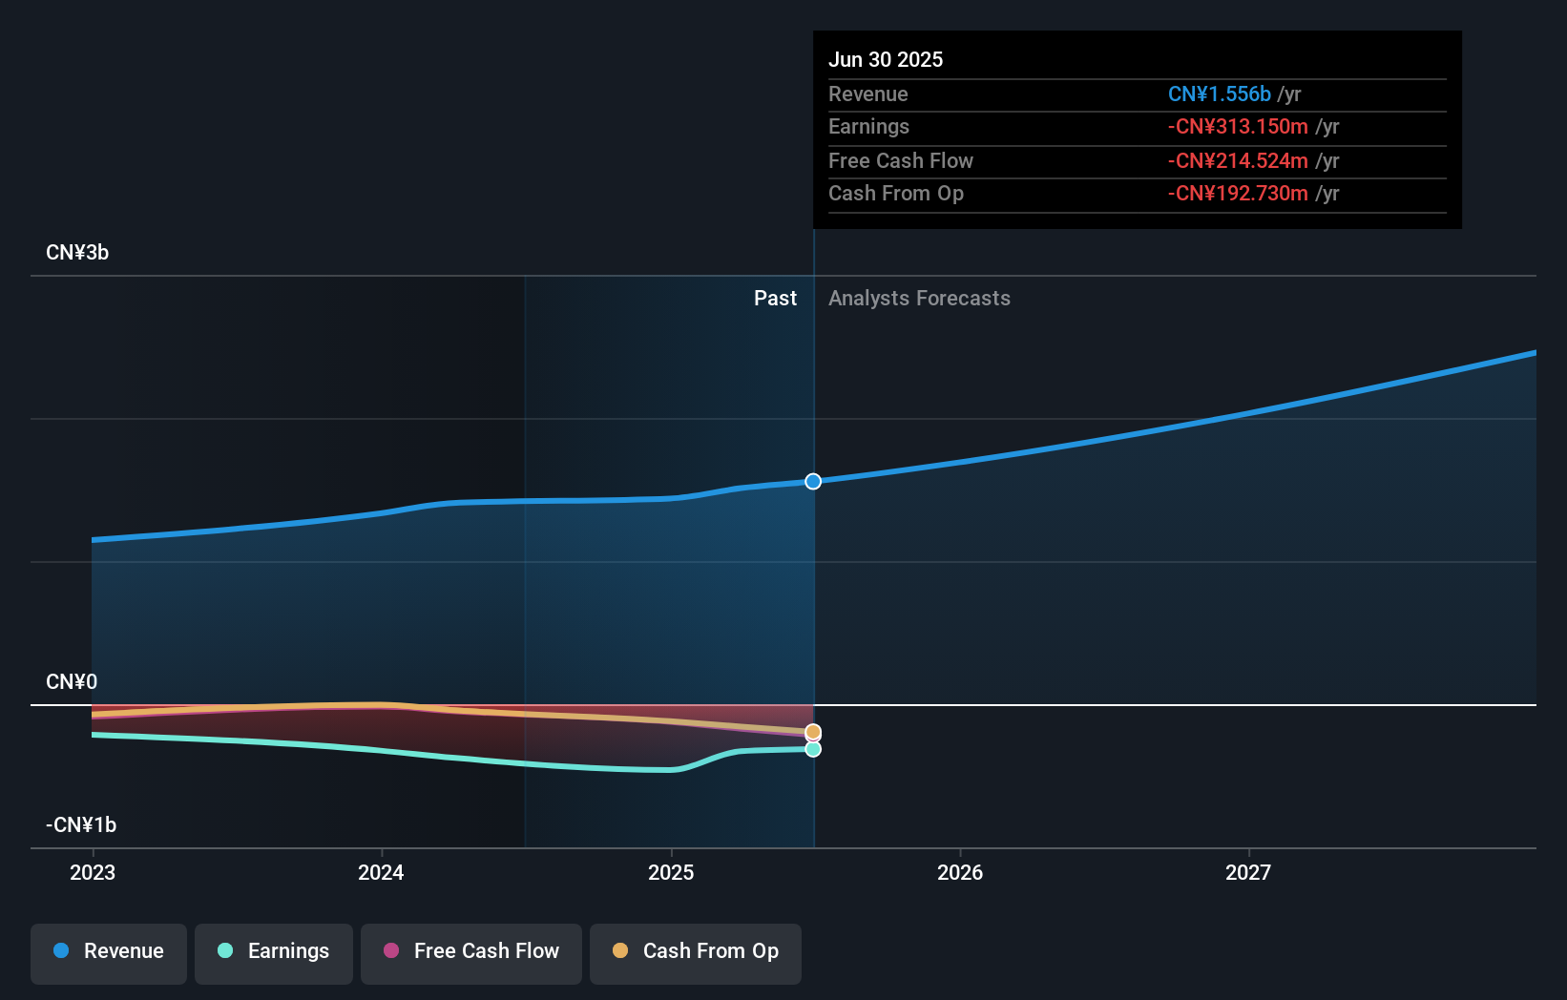1567x1000 pixels.
Task: Click the Free Cash Flow legend button
Action: [470, 951]
